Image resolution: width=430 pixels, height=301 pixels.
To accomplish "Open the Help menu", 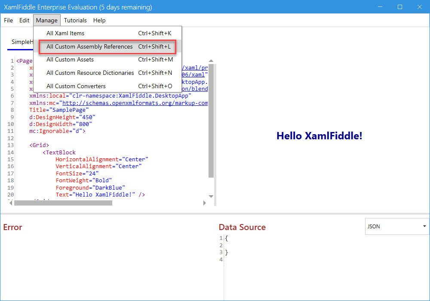I will [x=99, y=20].
